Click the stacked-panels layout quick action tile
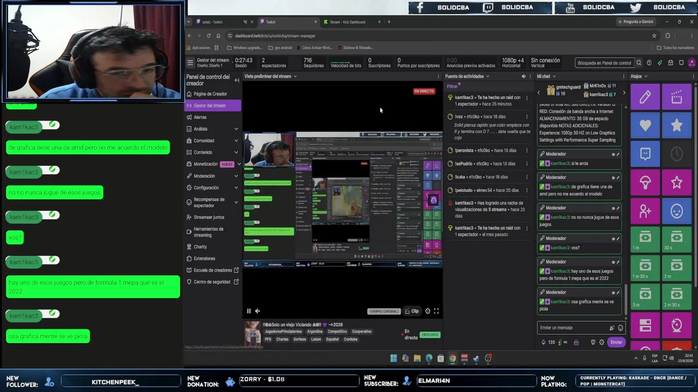This screenshot has height=392, width=698. tap(645, 325)
